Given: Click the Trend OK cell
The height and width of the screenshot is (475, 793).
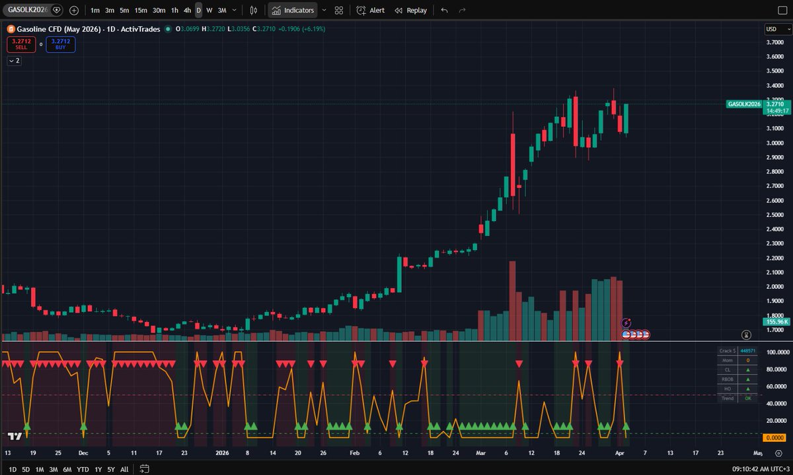Looking at the screenshot, I should [747, 398].
